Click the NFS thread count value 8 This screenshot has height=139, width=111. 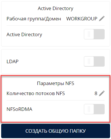[96, 93]
